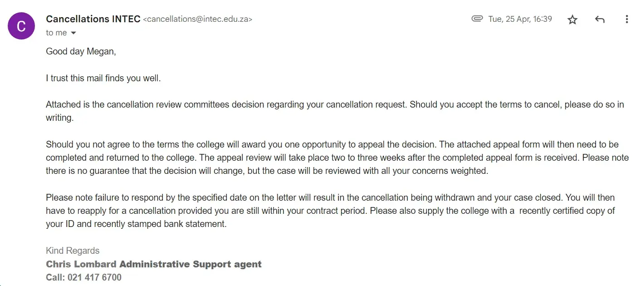Click the line "I trust this mail finds you well."
Image resolution: width=641 pixels, height=286 pixels.
(103, 78)
